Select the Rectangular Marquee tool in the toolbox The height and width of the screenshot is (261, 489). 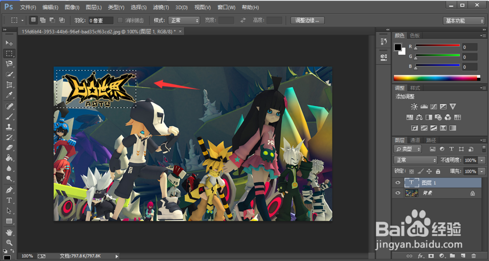9,54
